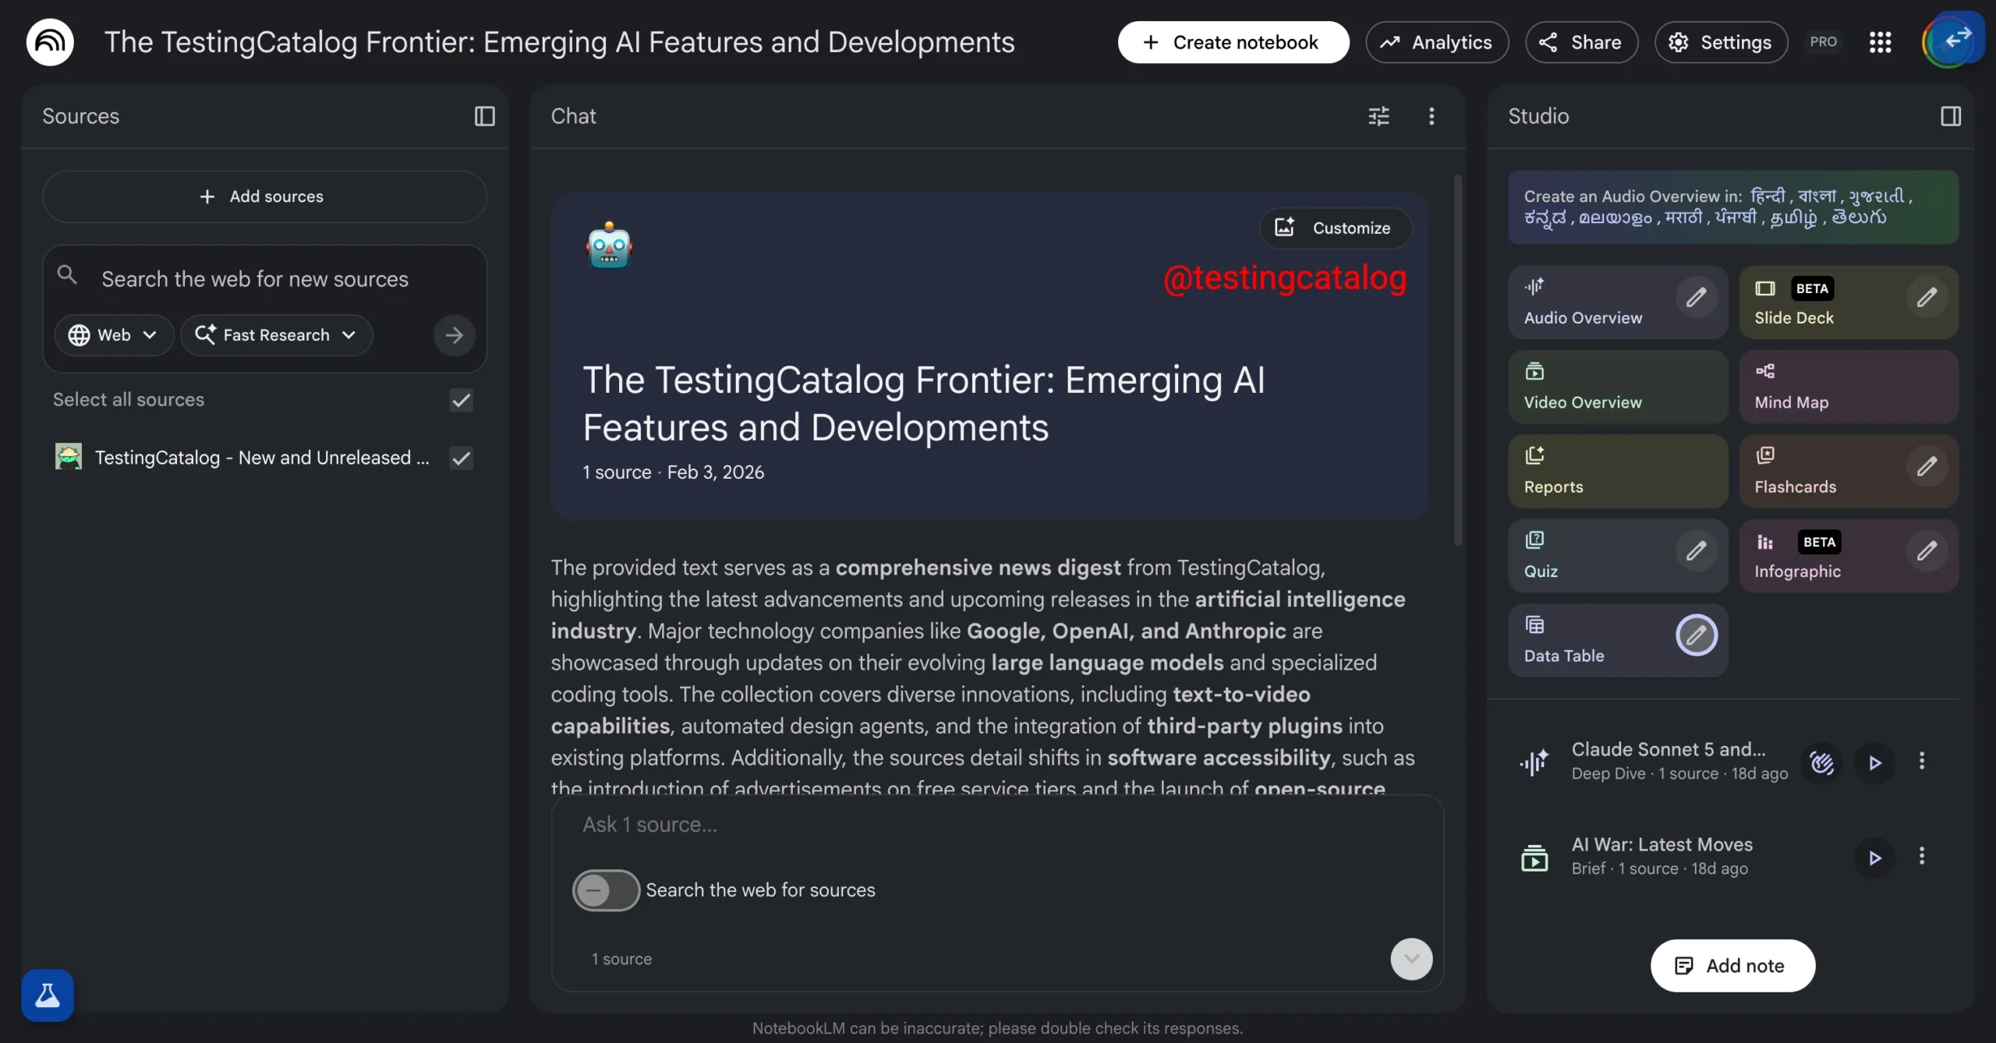This screenshot has width=1996, height=1043.
Task: Play the Claude Sonnet 5 audio overview
Action: (x=1875, y=762)
